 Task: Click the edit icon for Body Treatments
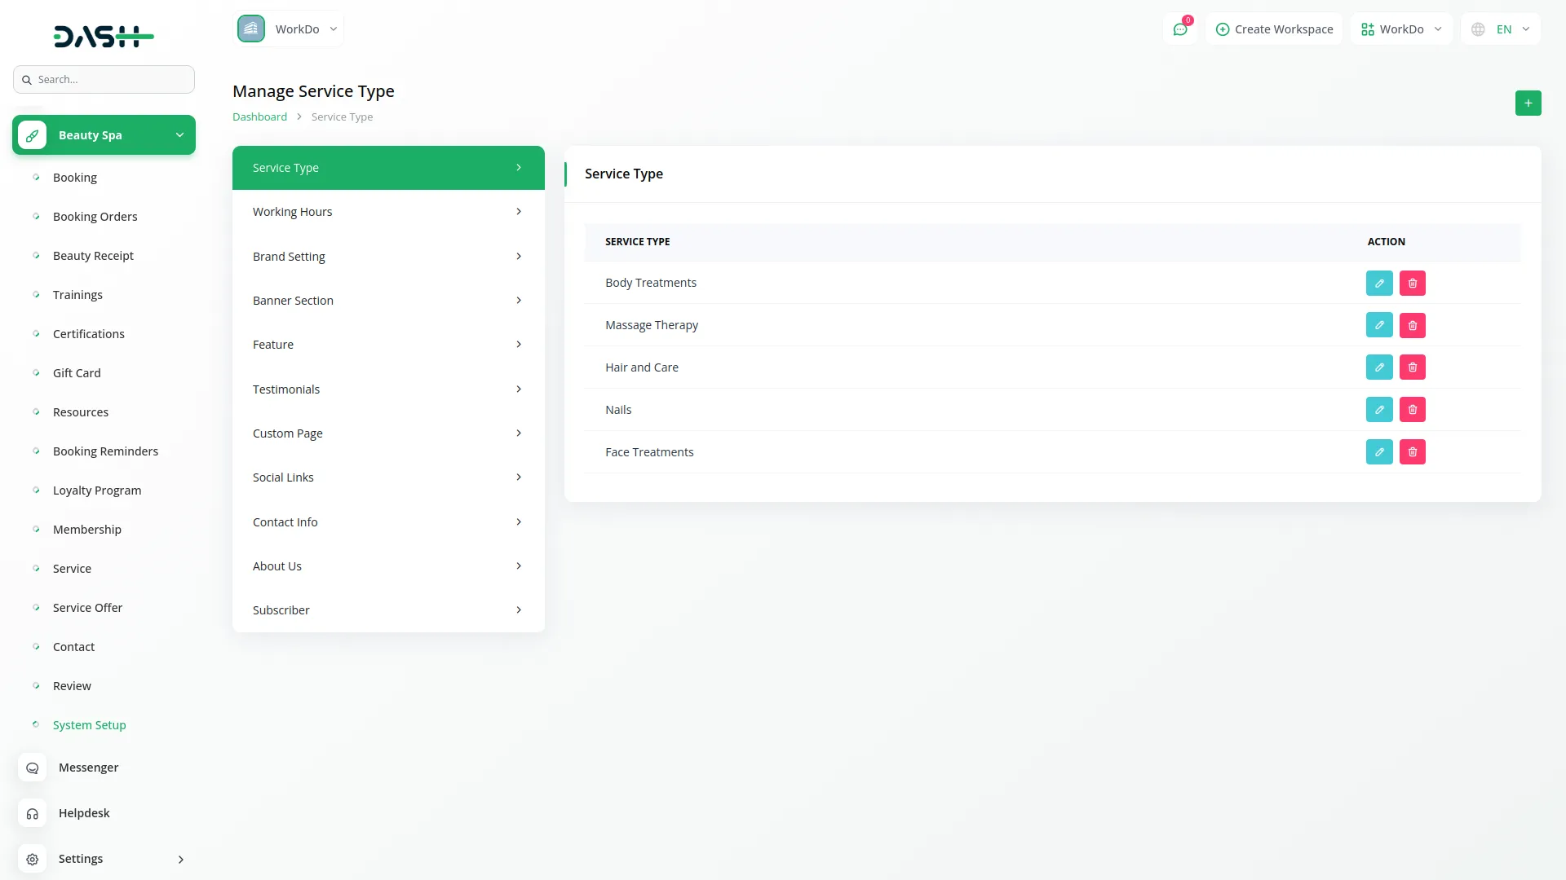1379,283
